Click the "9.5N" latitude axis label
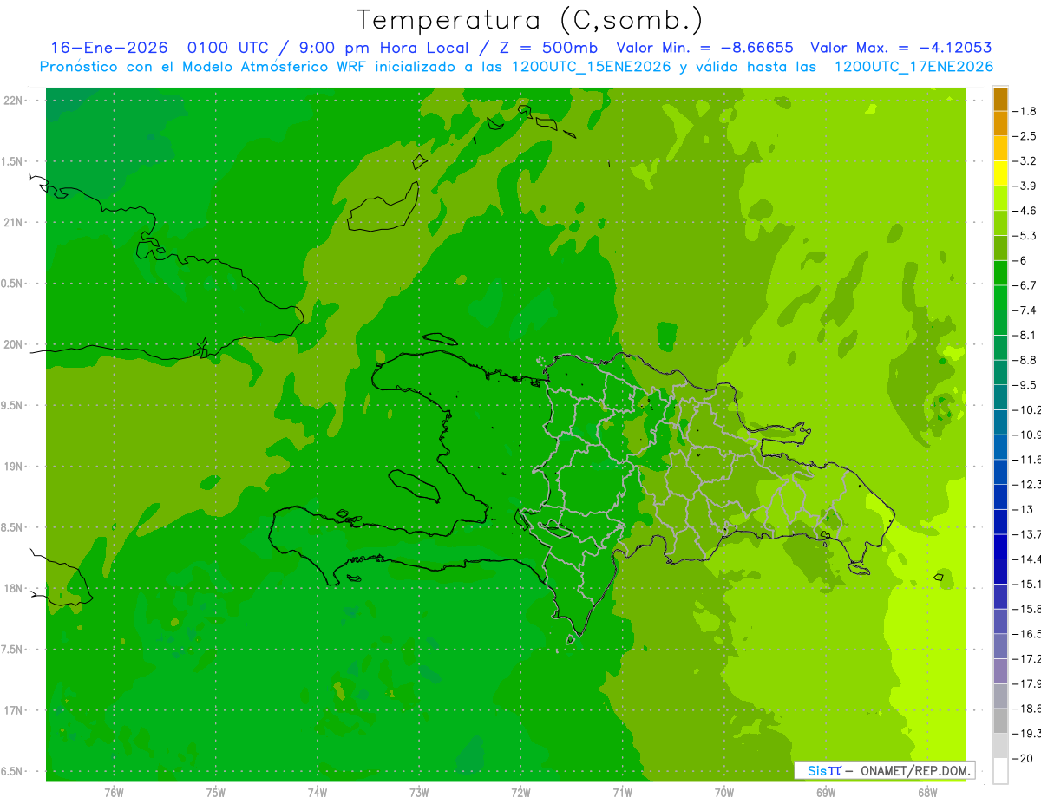The width and height of the screenshot is (1041, 804). (13, 406)
